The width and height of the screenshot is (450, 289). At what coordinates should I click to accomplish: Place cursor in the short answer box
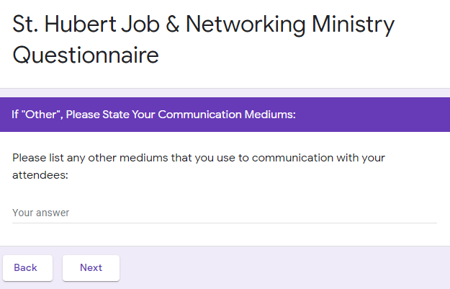pyautogui.click(x=224, y=213)
